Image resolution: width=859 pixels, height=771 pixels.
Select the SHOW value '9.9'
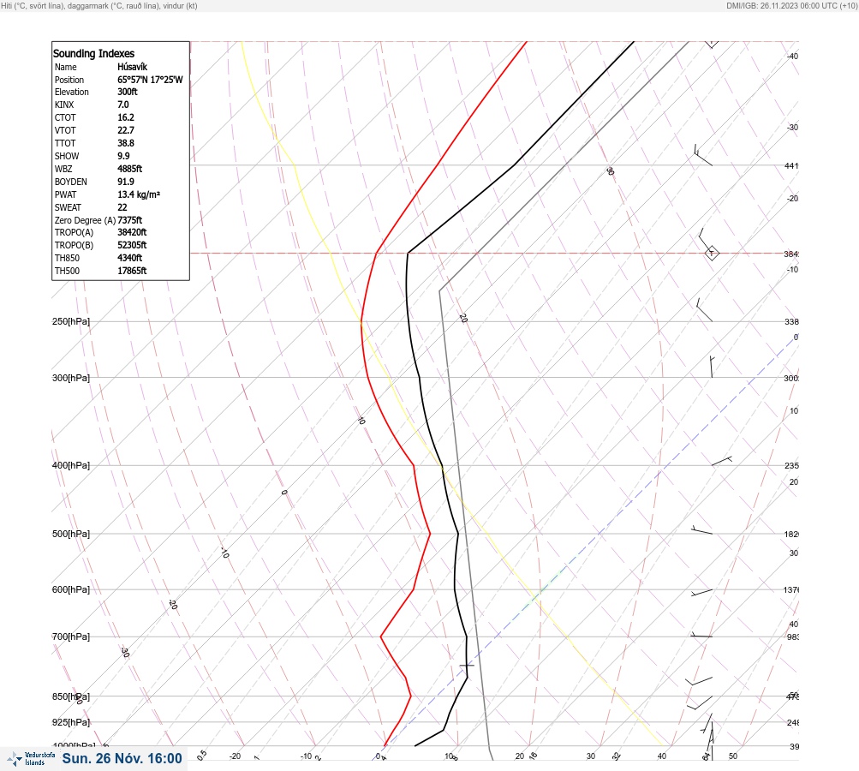click(x=124, y=156)
